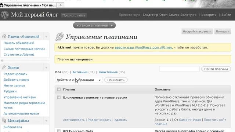Open Библиотека under Медиафайлы
Screen dimensions: 235x132
pyautogui.click(x=13, y=127)
